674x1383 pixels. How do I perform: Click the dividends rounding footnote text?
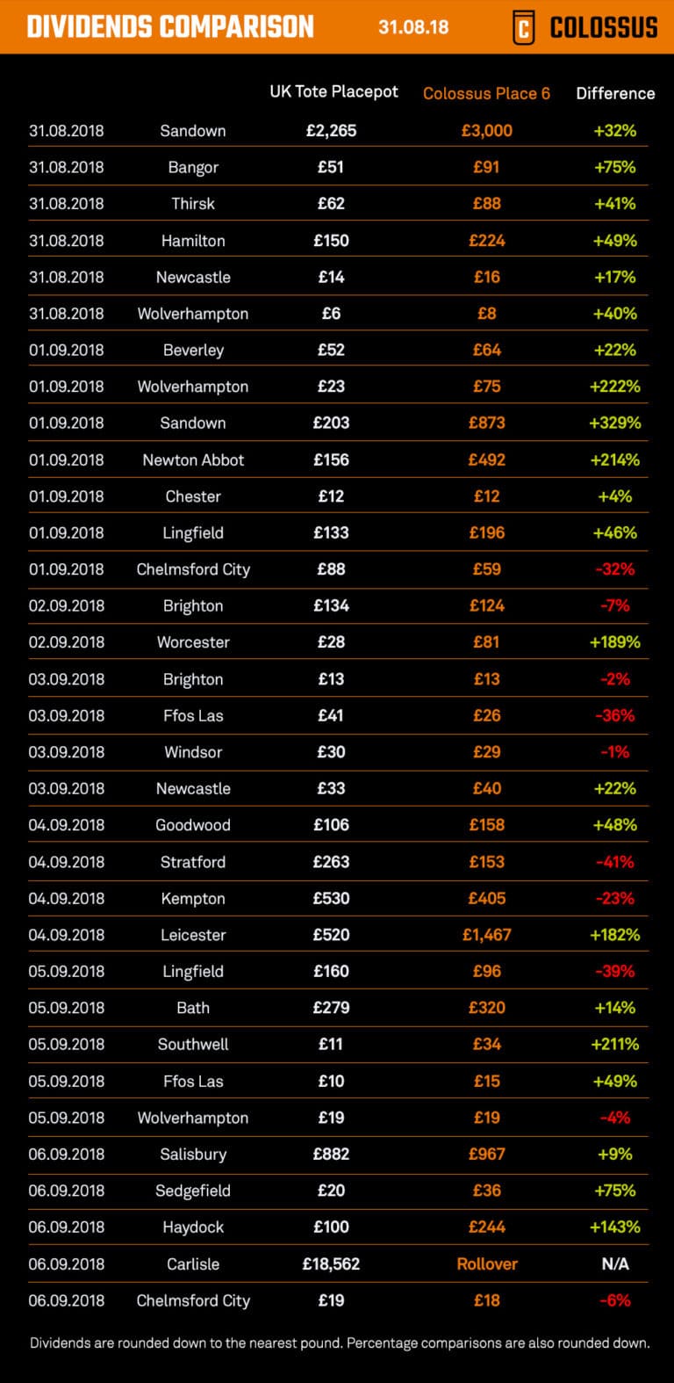pyautogui.click(x=340, y=1343)
